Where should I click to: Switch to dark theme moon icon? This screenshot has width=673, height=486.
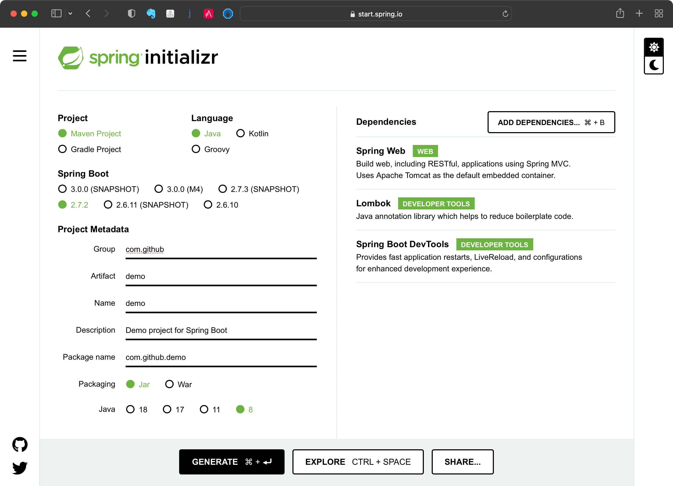point(653,65)
